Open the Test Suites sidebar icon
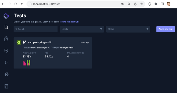Screen dimensions: 177x93 (6, 39)
